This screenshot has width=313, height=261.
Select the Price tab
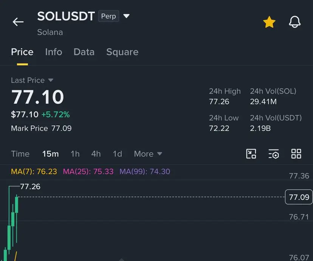tap(22, 52)
